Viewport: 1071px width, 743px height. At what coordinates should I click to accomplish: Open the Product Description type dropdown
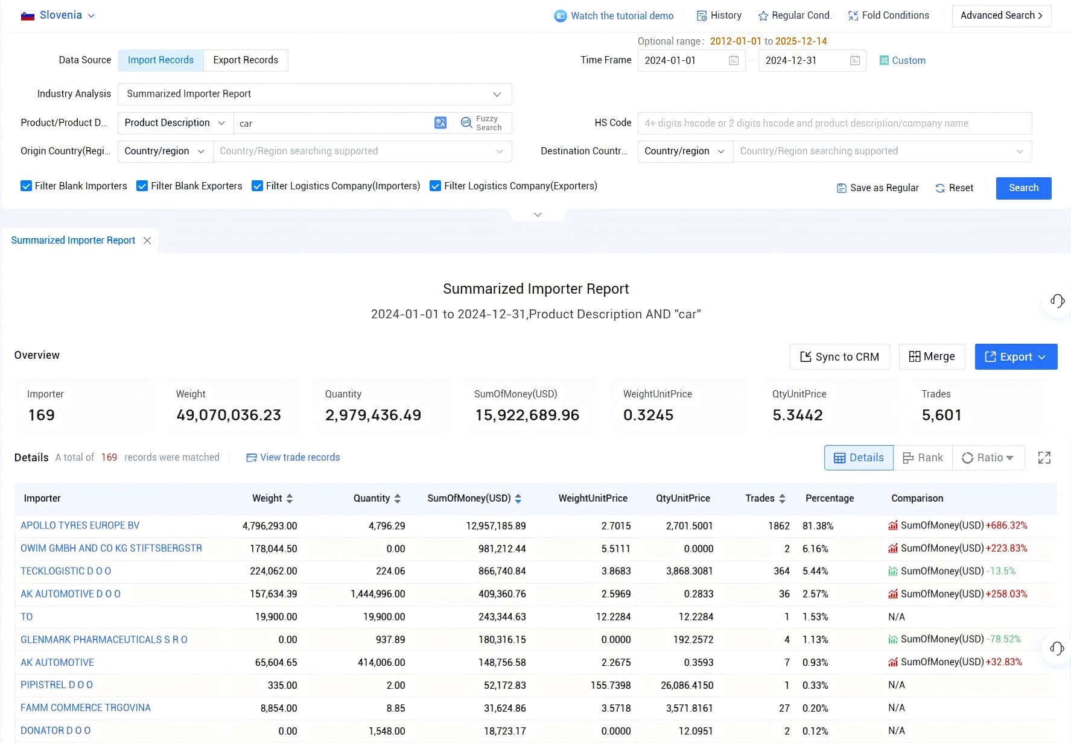pyautogui.click(x=175, y=123)
